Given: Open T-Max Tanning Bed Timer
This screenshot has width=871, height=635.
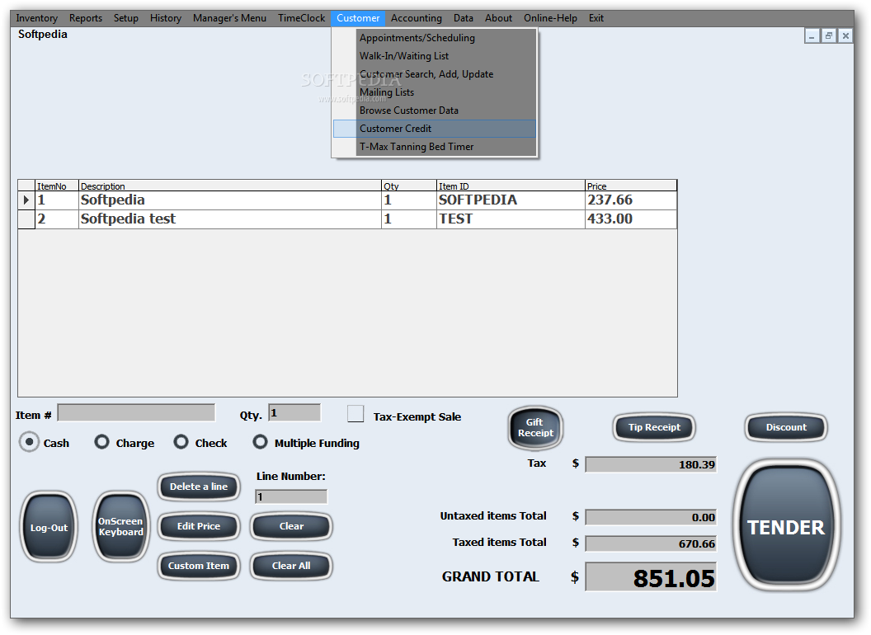Looking at the screenshot, I should coord(435,147).
